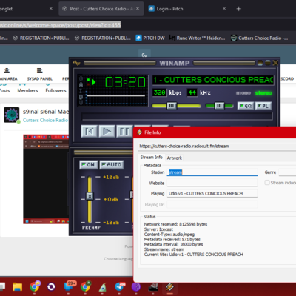
Task: Click the Members count on the page
Action: 27,87
